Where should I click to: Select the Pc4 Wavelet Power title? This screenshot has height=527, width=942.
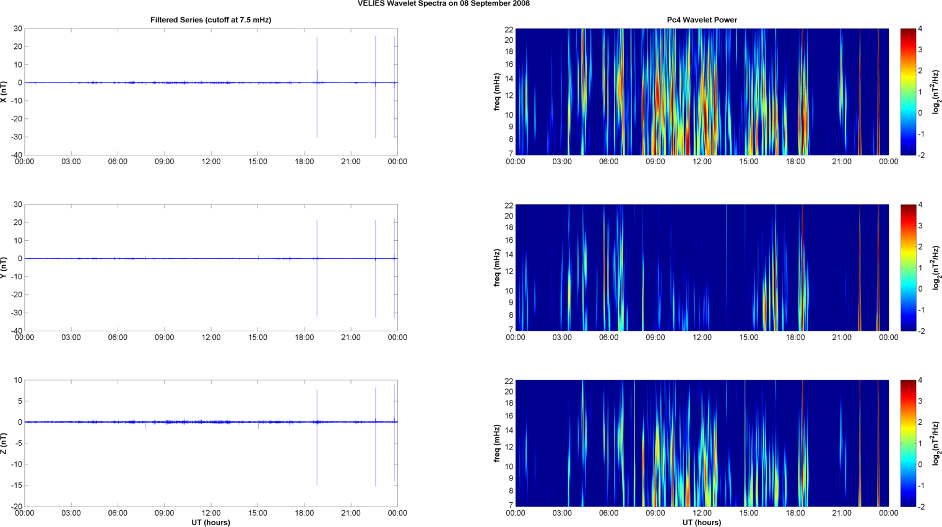point(701,20)
